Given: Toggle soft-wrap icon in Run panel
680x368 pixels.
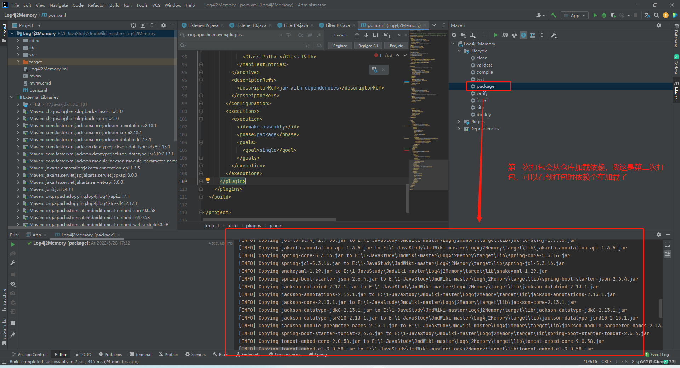Looking at the screenshot, I should [668, 245].
